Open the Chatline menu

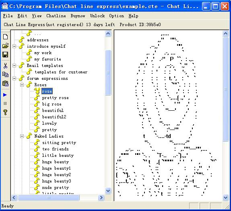[x=56, y=16]
